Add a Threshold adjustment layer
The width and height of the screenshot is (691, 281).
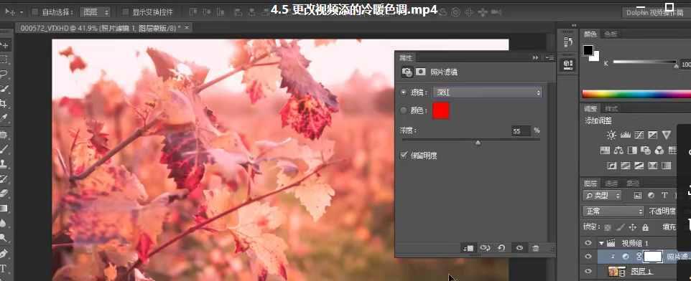coord(639,166)
